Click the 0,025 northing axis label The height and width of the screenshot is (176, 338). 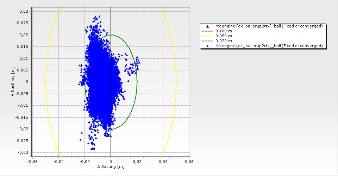pyautogui.click(x=23, y=23)
